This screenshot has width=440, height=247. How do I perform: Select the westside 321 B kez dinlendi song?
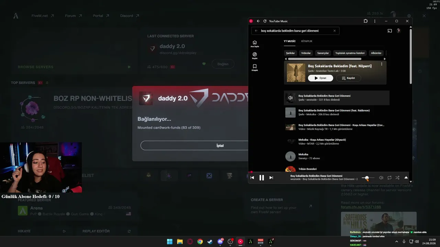tap(337, 98)
